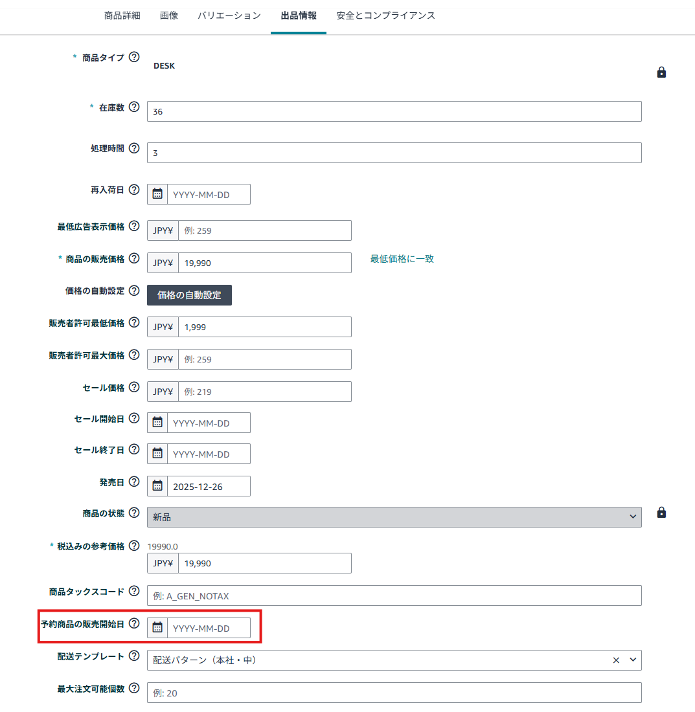Click lock icon next to 商品の状態

point(661,513)
